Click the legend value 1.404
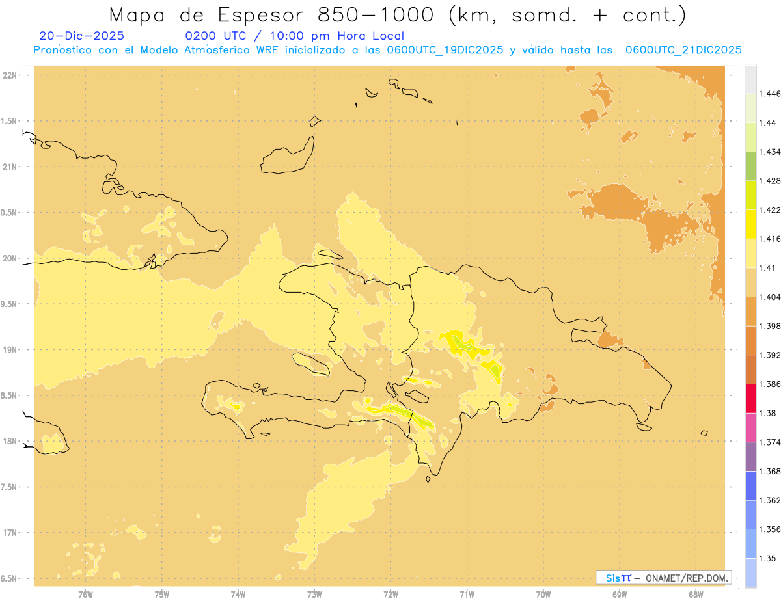This screenshot has width=781, height=603. pos(771,297)
